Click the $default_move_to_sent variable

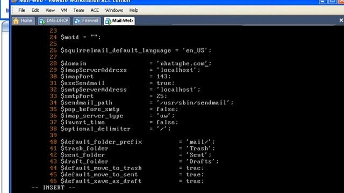[99, 175]
